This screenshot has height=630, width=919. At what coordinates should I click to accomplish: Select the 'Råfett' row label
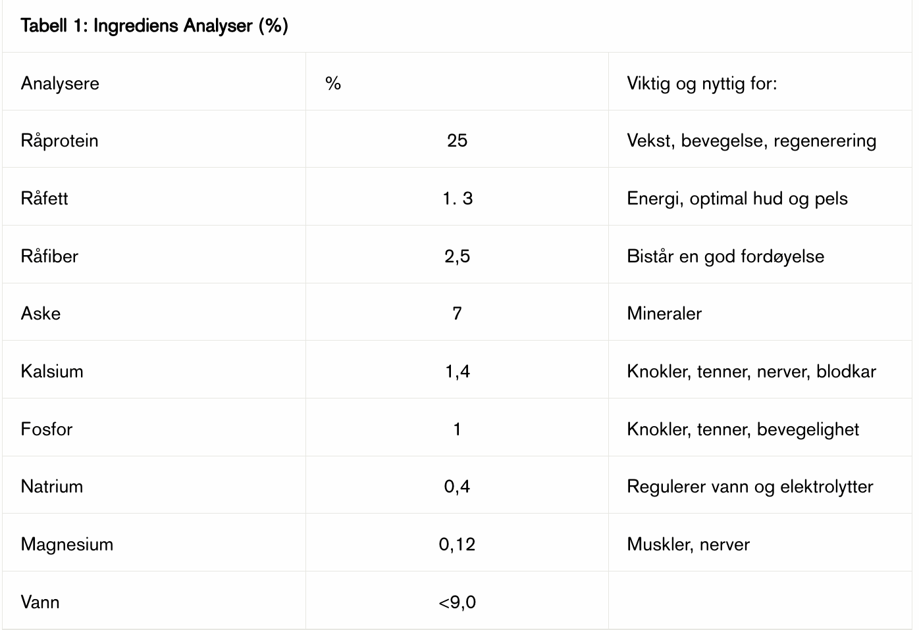point(44,198)
